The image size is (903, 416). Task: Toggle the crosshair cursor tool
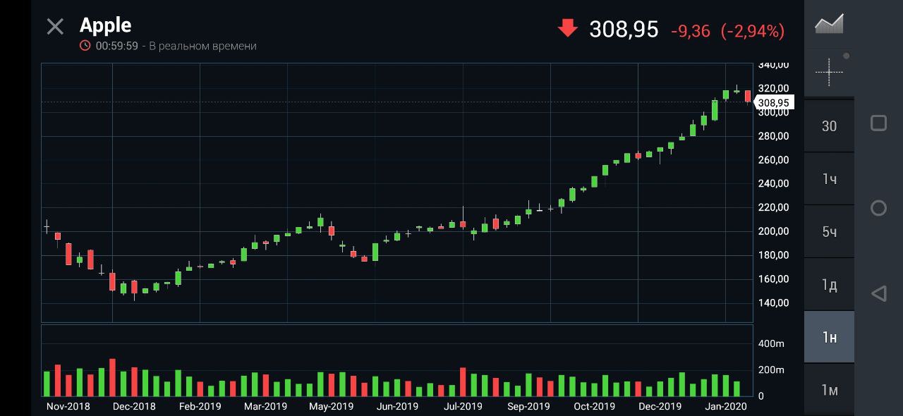pos(829,71)
